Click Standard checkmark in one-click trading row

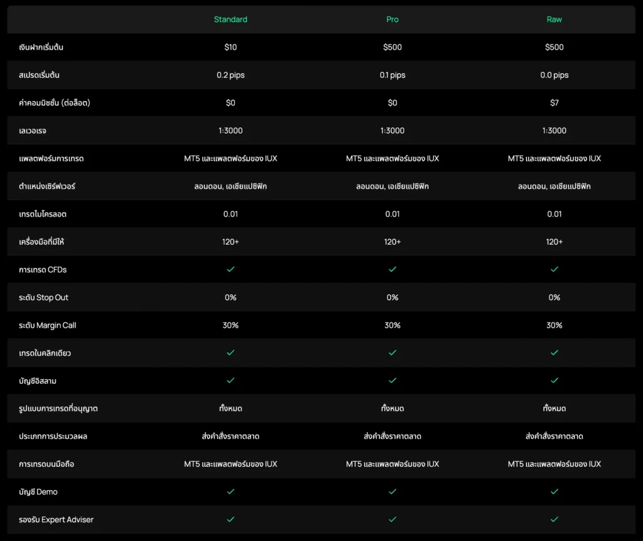point(230,353)
